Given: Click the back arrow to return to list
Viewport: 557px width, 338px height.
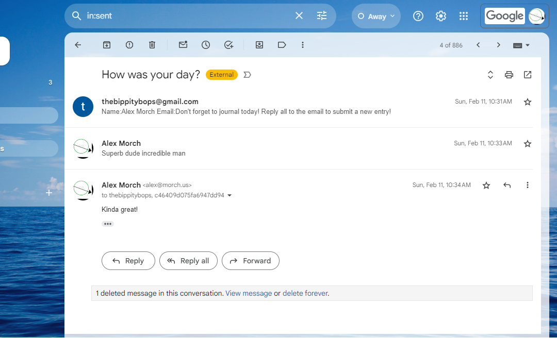Looking at the screenshot, I should (78, 45).
